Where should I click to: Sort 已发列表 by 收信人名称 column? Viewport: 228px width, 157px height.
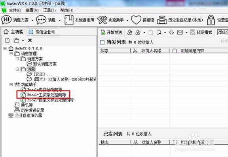tap(150, 142)
